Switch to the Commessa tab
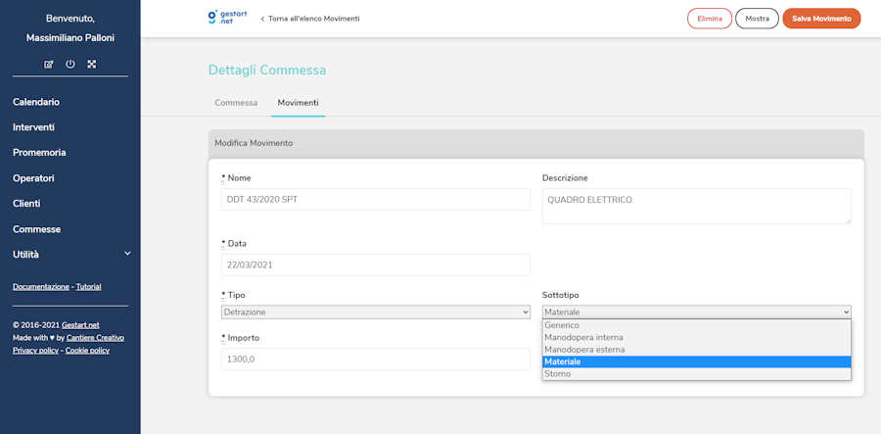Screen dimensions: 881x434 [x=236, y=103]
